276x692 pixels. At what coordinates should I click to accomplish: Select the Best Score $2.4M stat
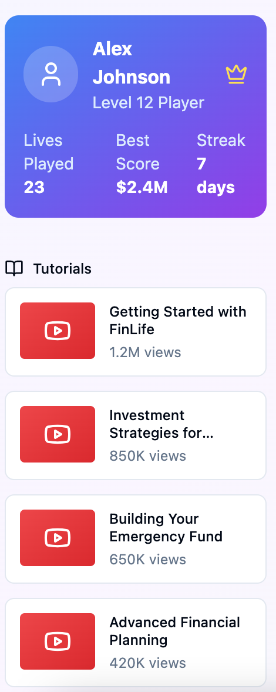[142, 164]
